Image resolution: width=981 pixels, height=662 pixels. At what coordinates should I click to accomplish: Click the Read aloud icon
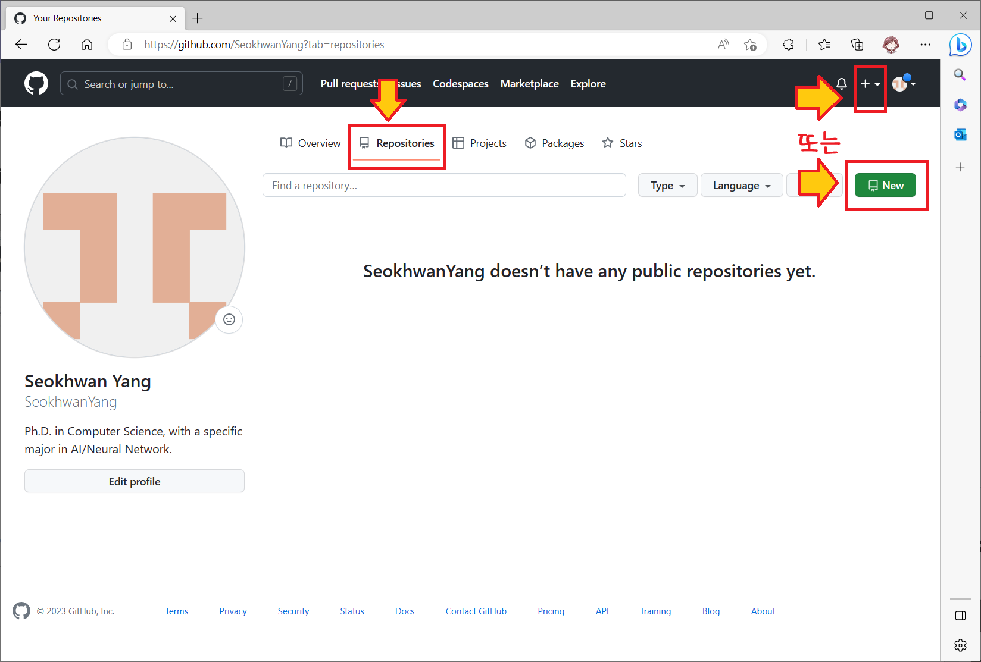click(723, 45)
